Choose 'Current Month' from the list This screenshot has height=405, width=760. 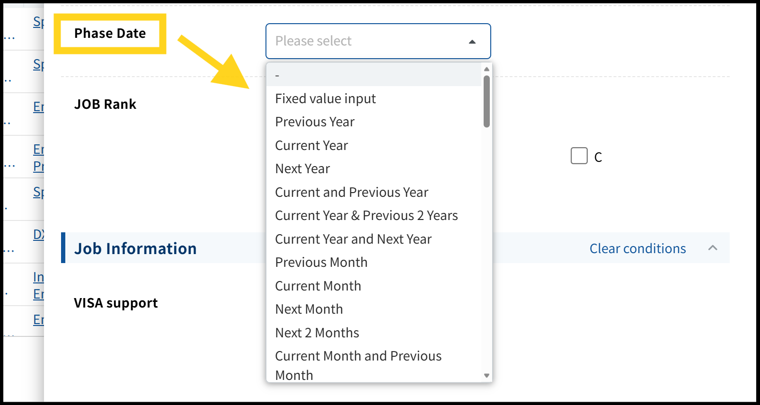coord(318,286)
